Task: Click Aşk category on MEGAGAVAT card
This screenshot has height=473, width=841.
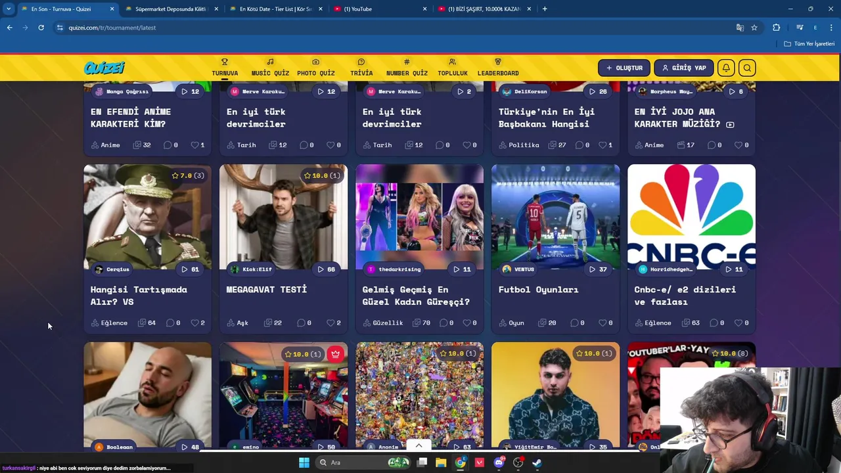Action: (237, 323)
